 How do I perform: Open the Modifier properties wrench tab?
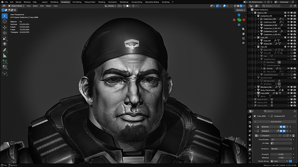(250, 150)
